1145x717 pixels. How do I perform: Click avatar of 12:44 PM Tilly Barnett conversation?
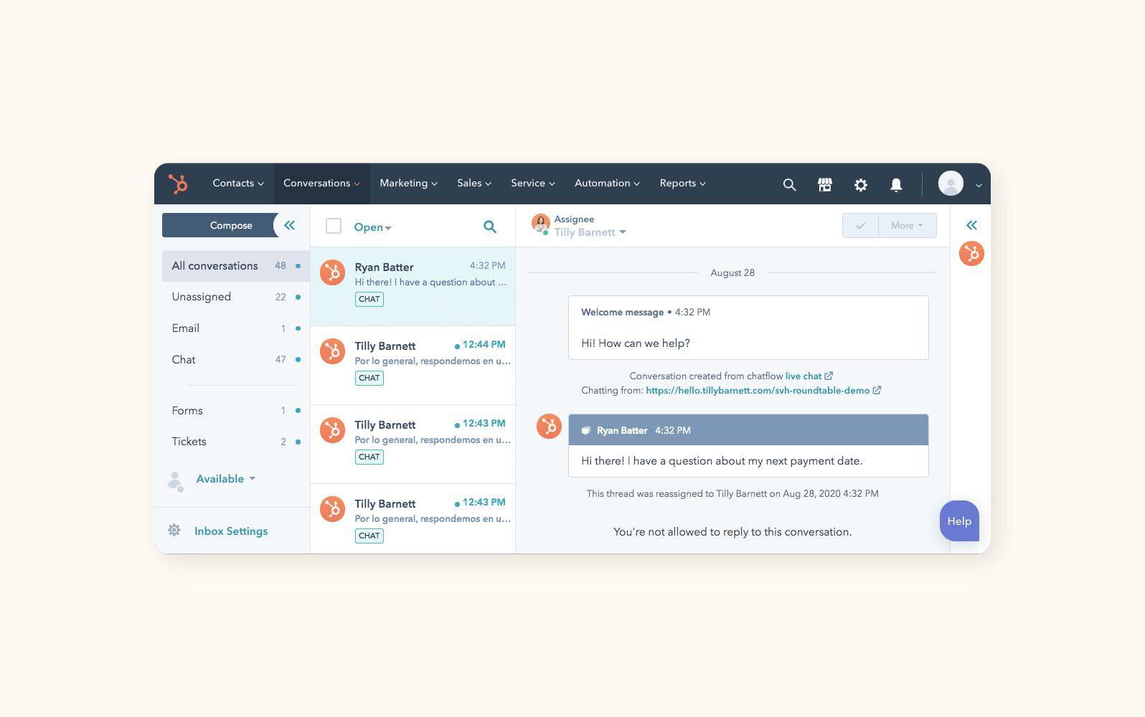[332, 351]
